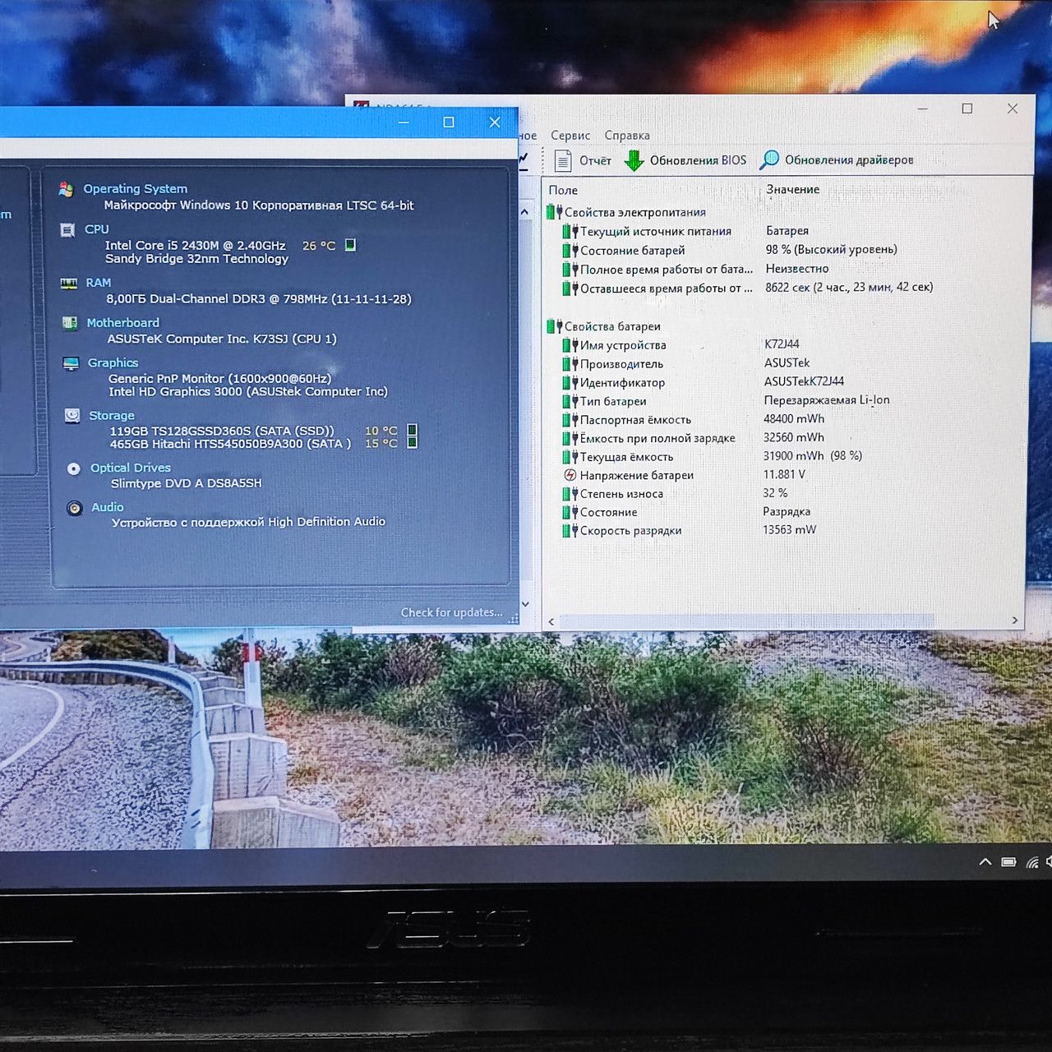Click the value 11.881 V
This screenshot has height=1052, width=1052.
784,475
